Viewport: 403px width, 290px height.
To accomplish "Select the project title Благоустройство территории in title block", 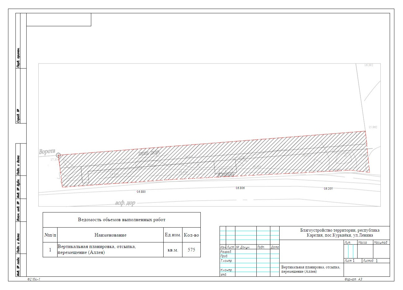I will tap(340, 233).
